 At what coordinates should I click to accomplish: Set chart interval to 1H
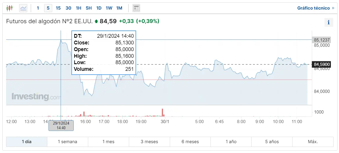click(78, 8)
